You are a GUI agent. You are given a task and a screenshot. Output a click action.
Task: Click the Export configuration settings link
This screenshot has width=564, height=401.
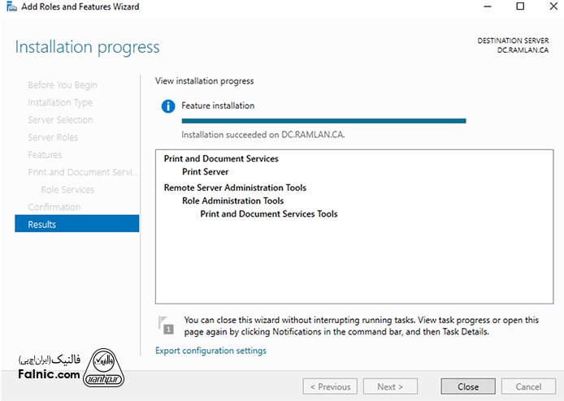point(210,351)
